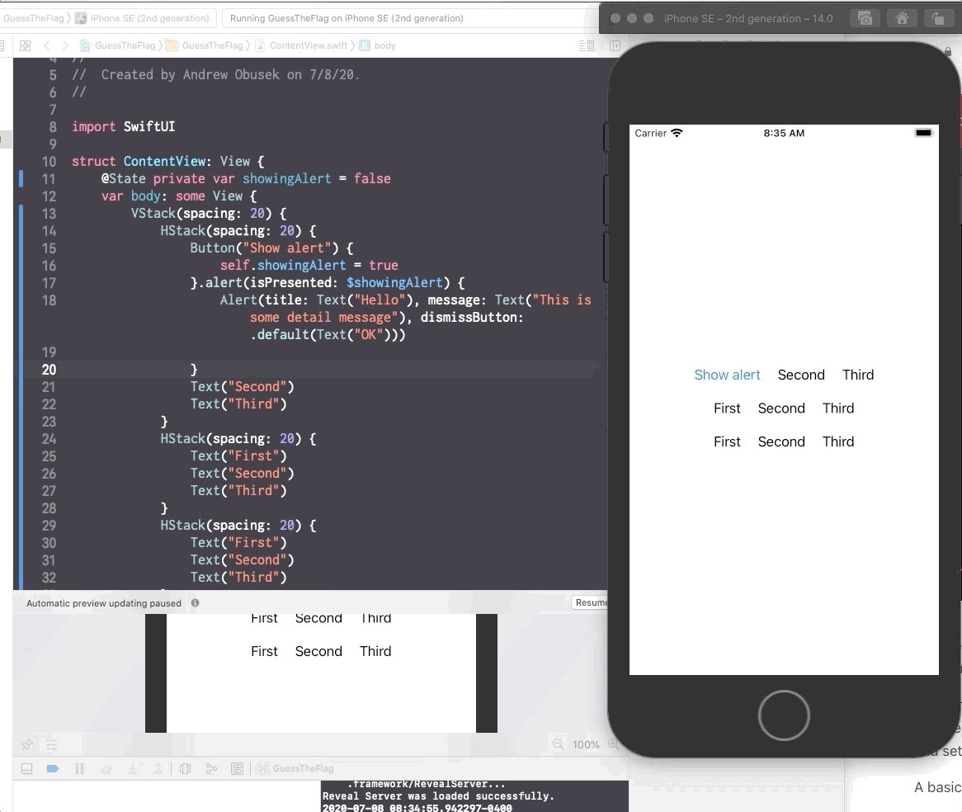Add a new editor pane

tap(615, 45)
